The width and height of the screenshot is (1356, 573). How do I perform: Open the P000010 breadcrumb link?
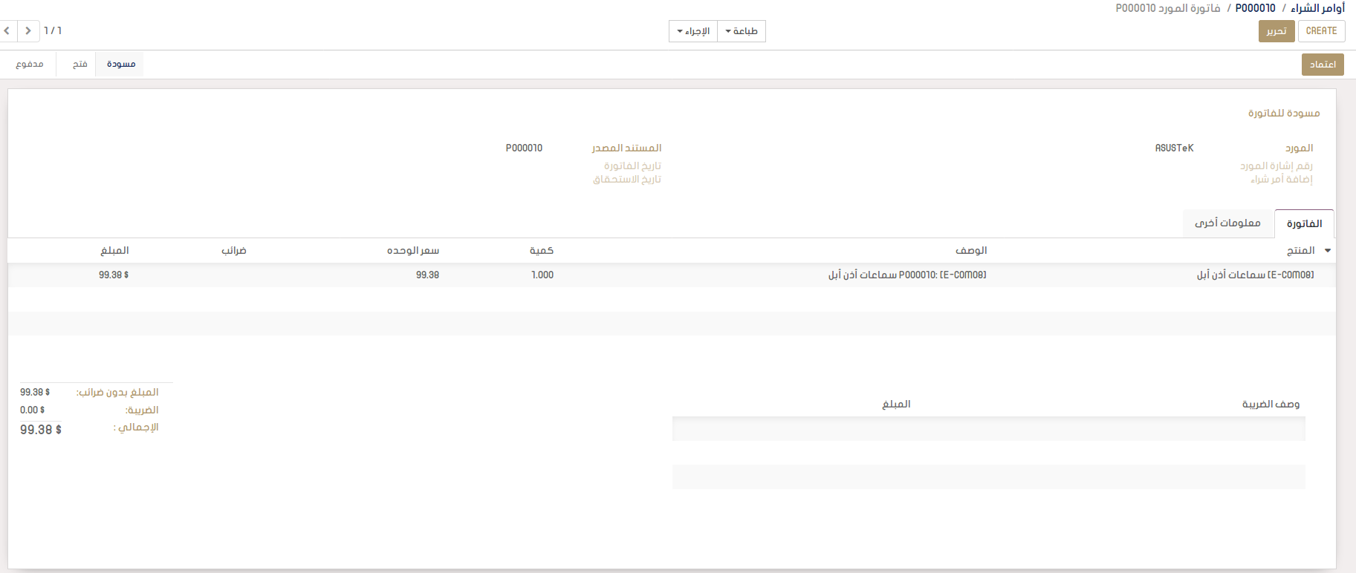coord(1255,8)
